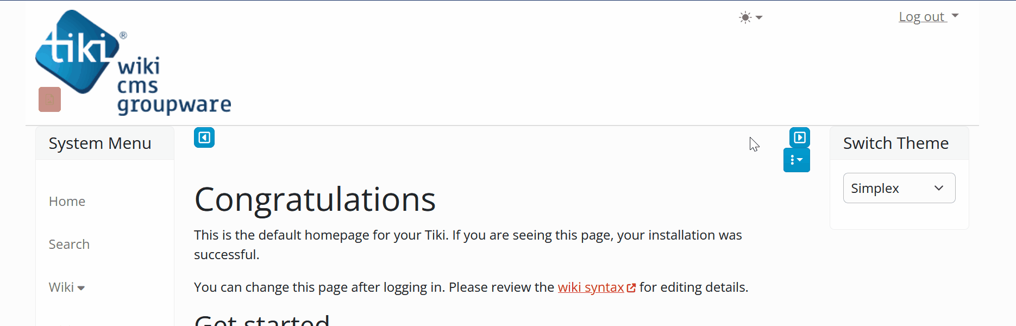Click the System Menu module heading
Image resolution: width=1016 pixels, height=326 pixels.
tap(100, 143)
